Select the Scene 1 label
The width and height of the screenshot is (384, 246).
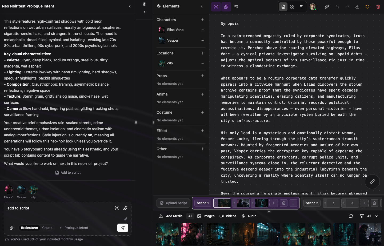[x=203, y=203]
